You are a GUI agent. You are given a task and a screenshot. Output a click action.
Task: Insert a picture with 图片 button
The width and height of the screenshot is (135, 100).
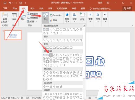[x=23, y=17]
